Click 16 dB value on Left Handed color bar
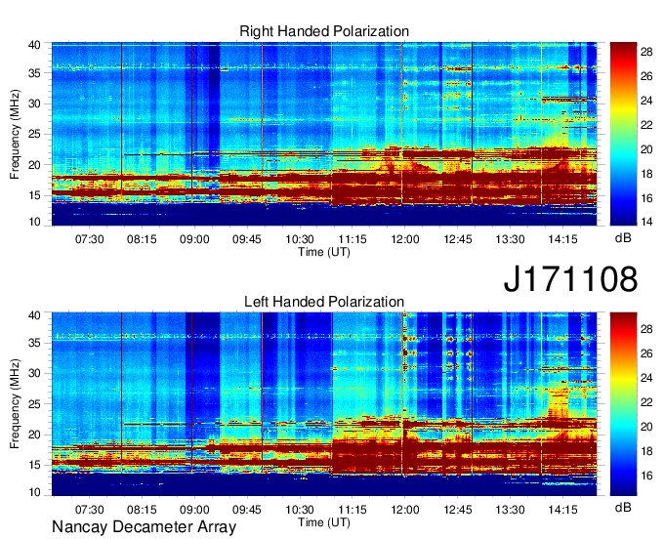This screenshot has height=539, width=664. 646,476
